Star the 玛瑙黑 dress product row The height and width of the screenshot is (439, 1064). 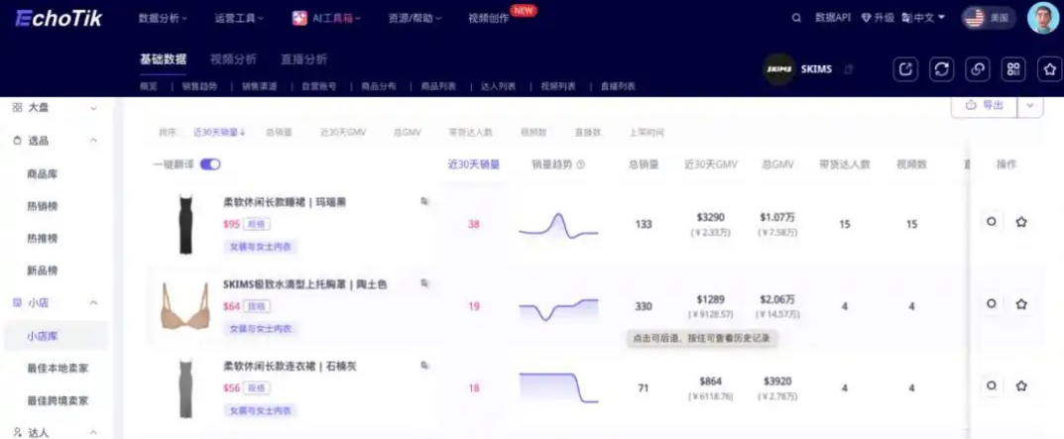1021,223
